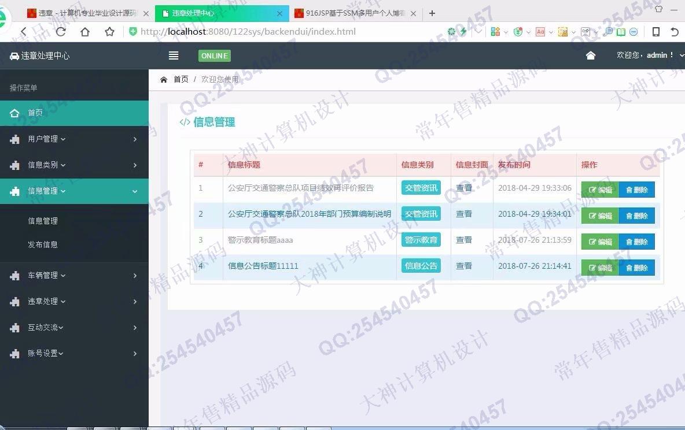The height and width of the screenshot is (430, 685).
Task: Open the 信息管理 submenu item
Action: (43, 221)
